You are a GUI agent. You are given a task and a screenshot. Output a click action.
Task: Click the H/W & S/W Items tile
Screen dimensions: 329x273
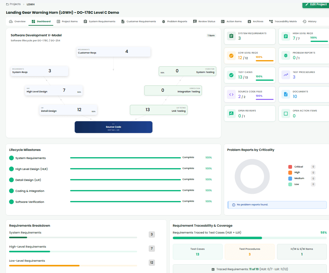click(302, 252)
